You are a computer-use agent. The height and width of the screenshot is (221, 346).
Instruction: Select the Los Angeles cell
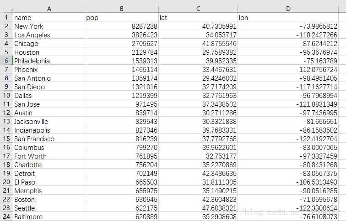49,35
